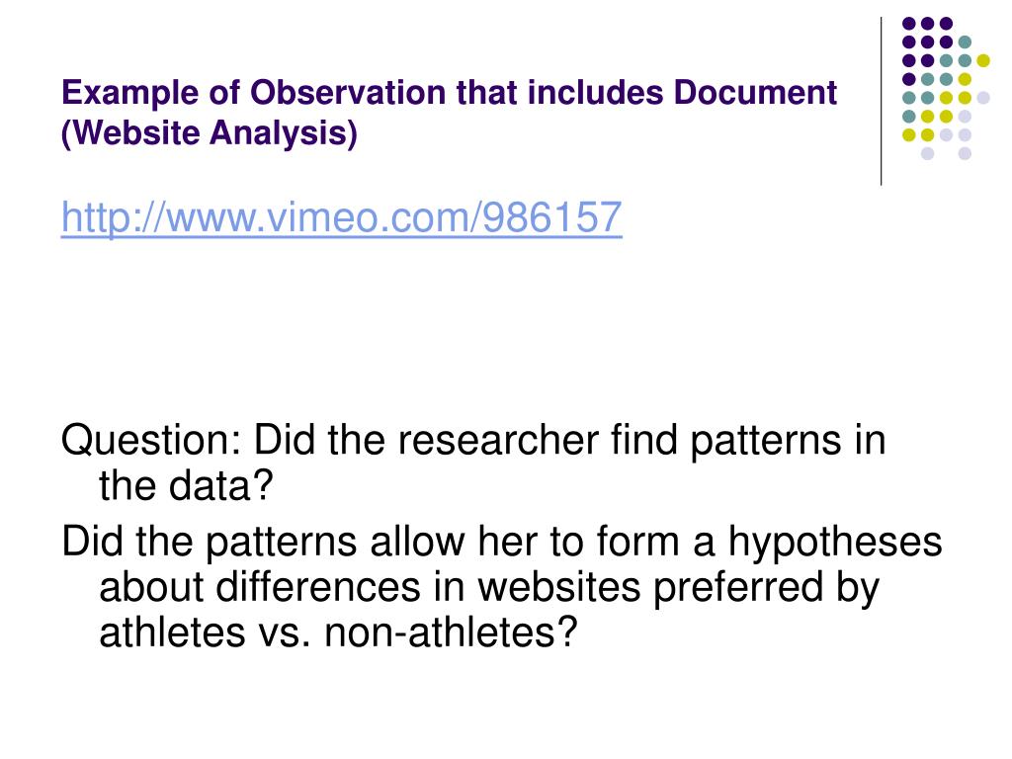The height and width of the screenshot is (759, 1012).
Task: Open the vimeo.com/986157 hyperlink
Action: [x=341, y=217]
